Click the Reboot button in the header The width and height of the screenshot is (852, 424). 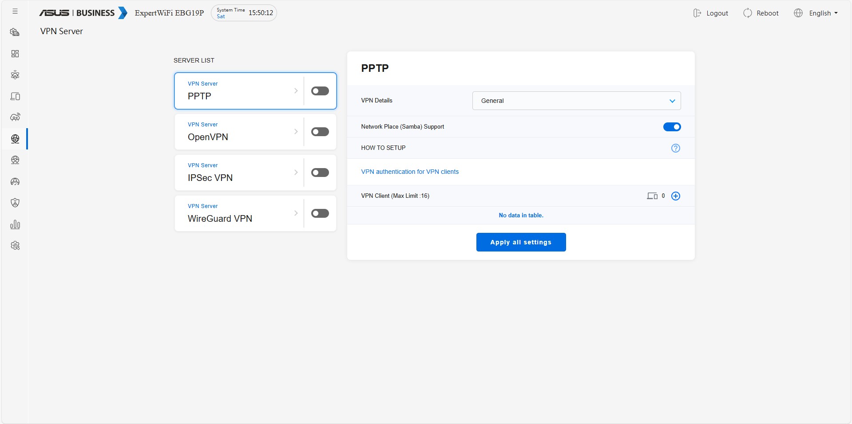(761, 13)
